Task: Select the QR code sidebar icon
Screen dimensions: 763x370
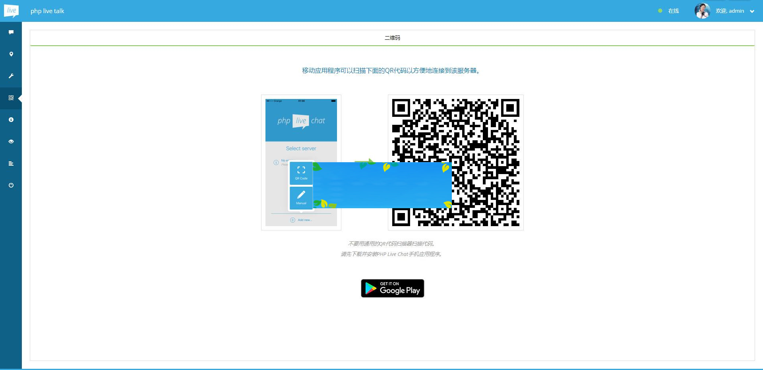Action: point(11,98)
